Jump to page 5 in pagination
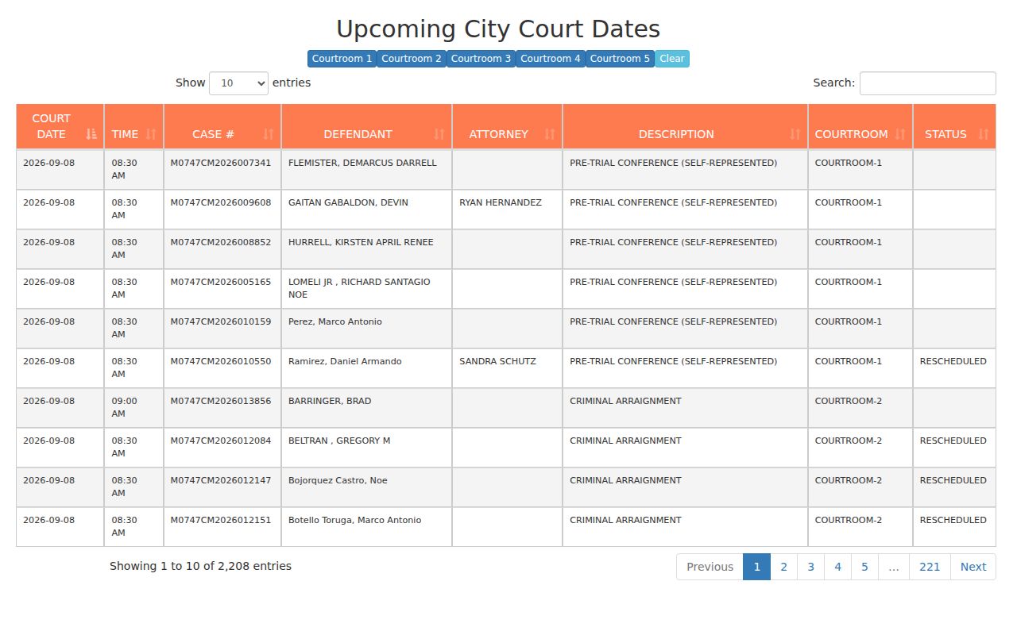 click(x=864, y=567)
